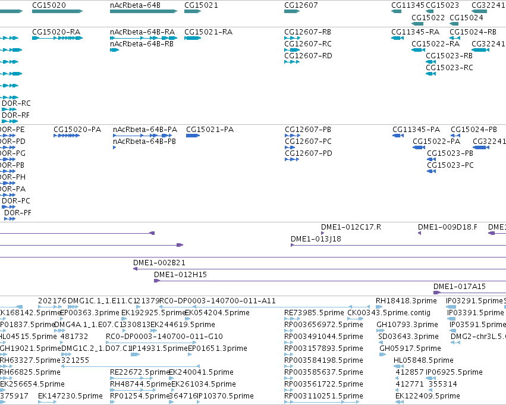506x405 pixels.
Task: Click the RC0-DP0003-140700-011-G10 EST line
Action: [x=151, y=343]
